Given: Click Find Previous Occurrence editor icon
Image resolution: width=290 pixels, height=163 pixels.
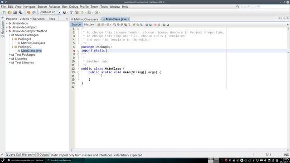Looking at the screenshot, I should coord(118,24).
